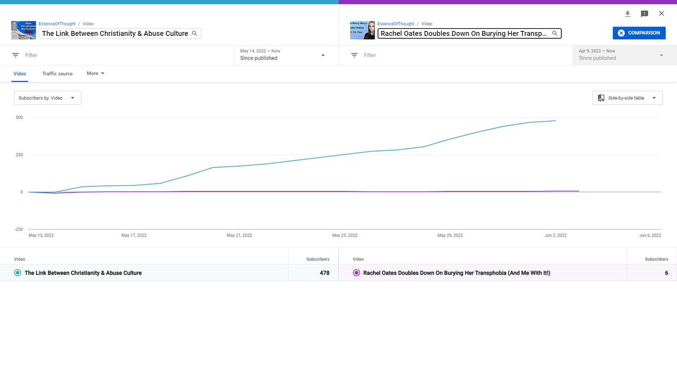677x380 pixels.
Task: Click right table Subscribers column header
Action: coord(657,260)
